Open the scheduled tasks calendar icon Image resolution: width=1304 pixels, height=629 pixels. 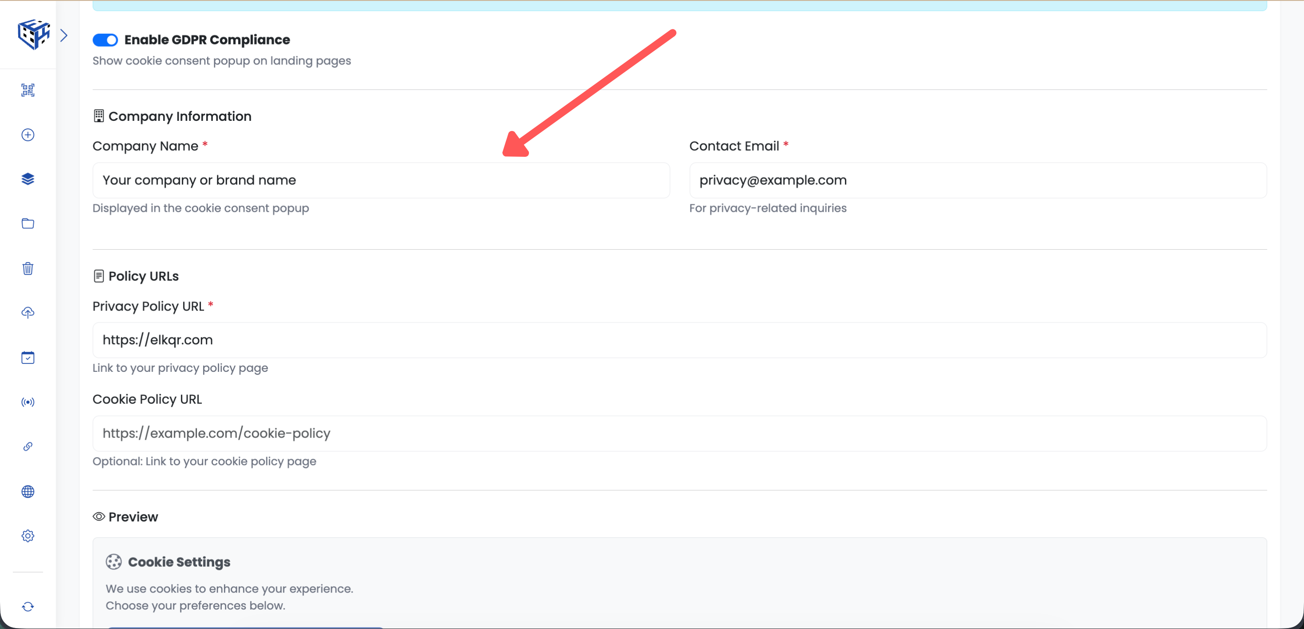[28, 357]
